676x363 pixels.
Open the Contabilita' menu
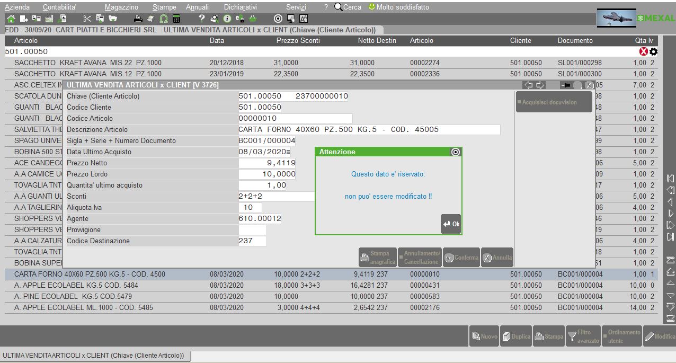59,7
